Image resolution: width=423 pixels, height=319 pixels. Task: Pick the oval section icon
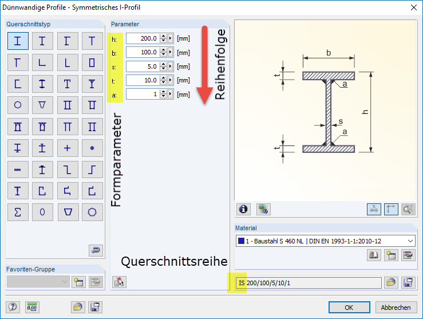pos(42,212)
